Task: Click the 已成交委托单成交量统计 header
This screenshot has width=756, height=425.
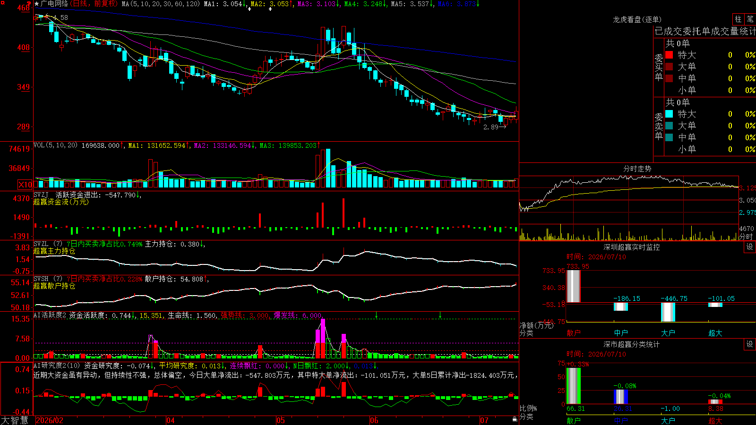Action: pyautogui.click(x=705, y=31)
